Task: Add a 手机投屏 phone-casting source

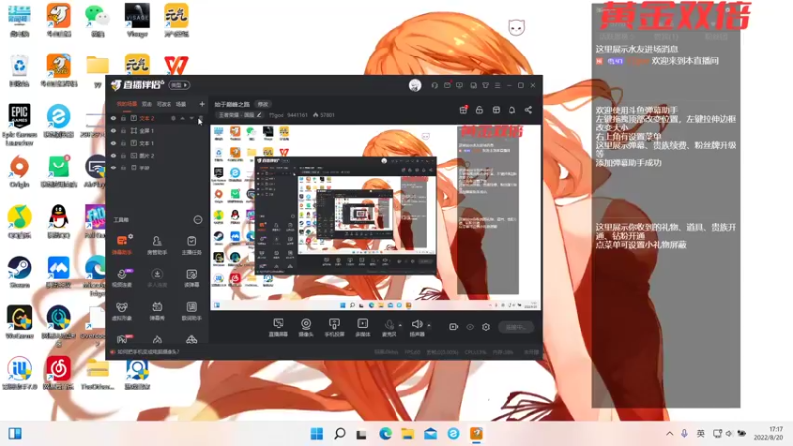Action: (334, 327)
